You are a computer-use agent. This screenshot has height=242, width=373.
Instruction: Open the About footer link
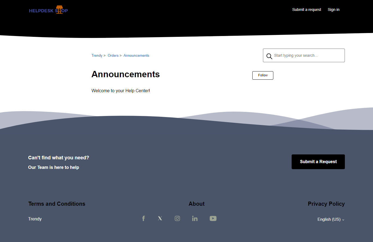pyautogui.click(x=196, y=204)
